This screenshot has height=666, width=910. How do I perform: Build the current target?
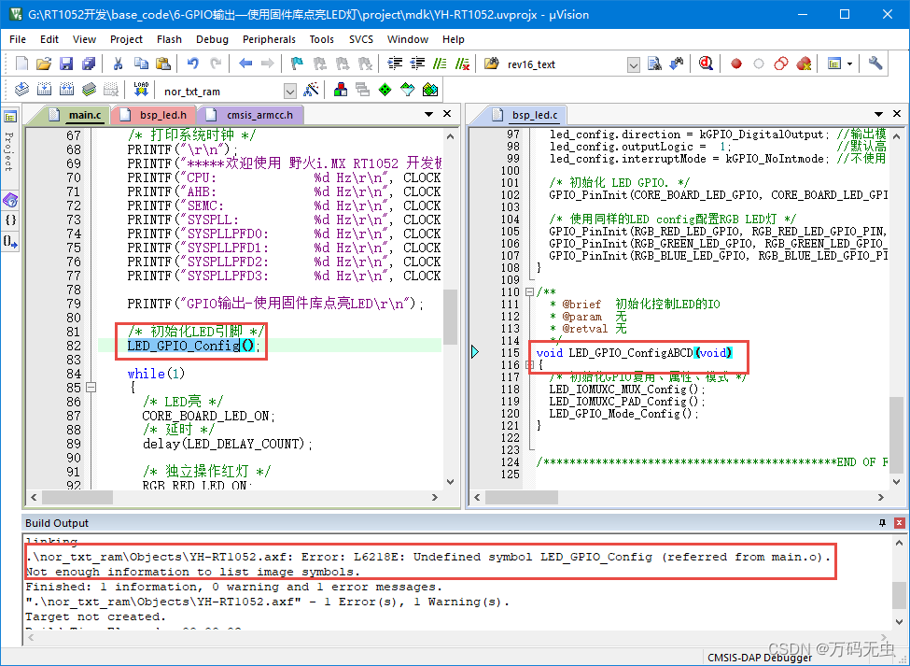pyautogui.click(x=43, y=89)
